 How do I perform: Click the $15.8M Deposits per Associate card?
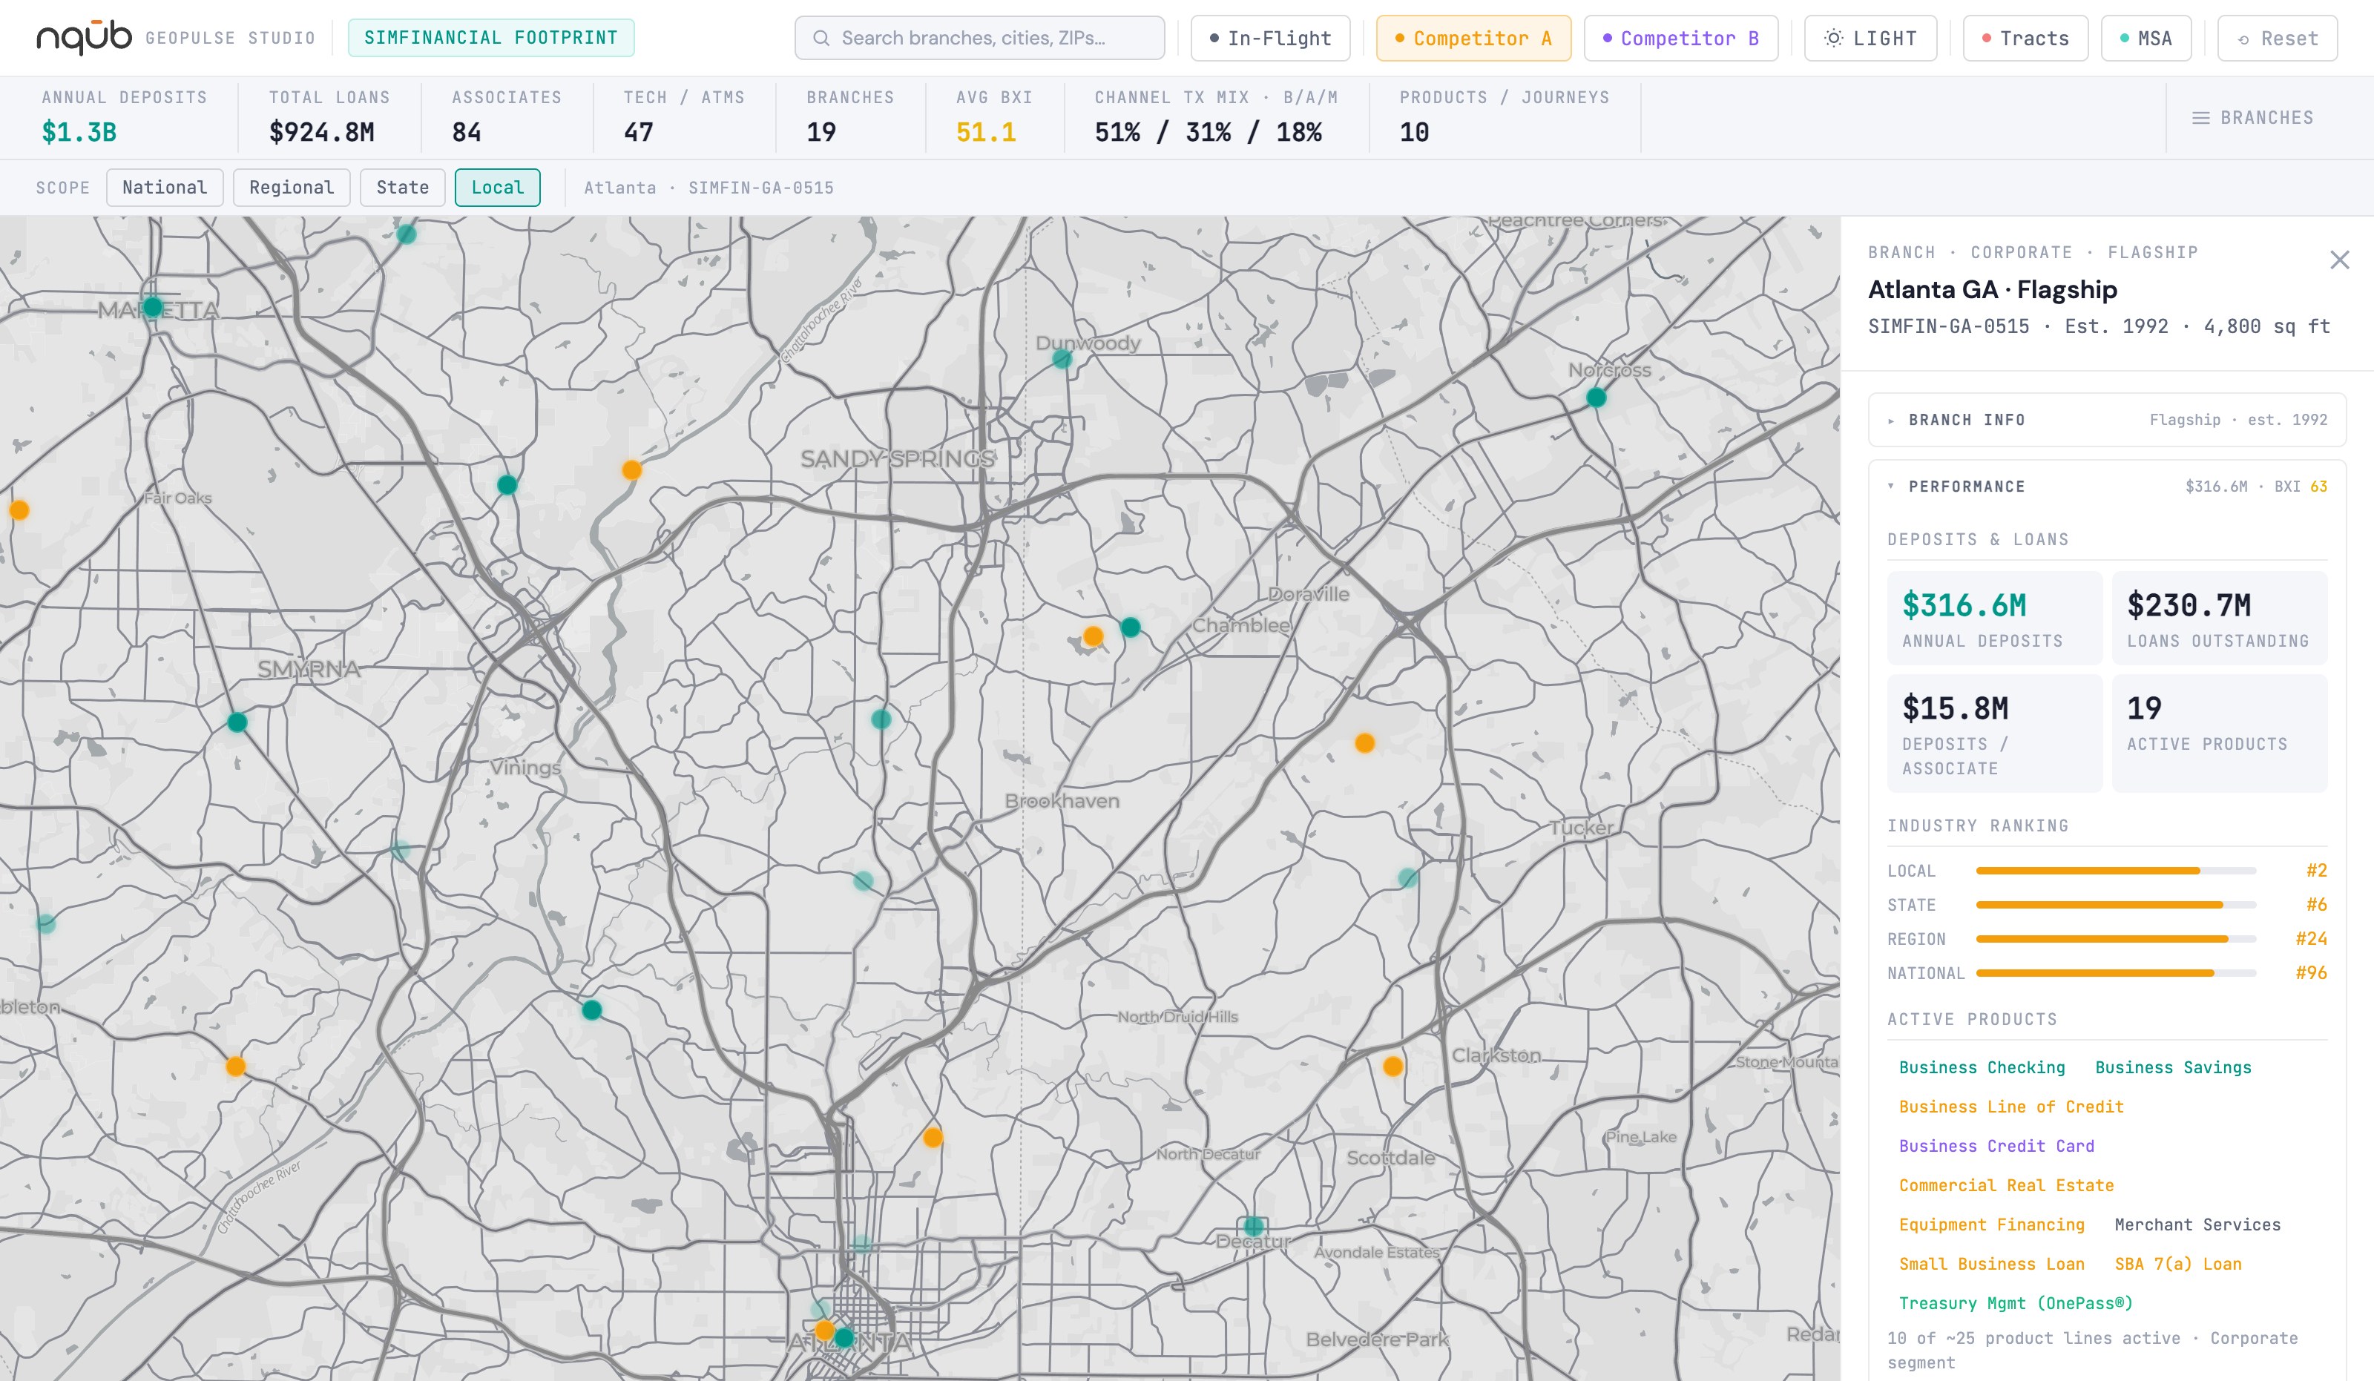(x=1994, y=733)
